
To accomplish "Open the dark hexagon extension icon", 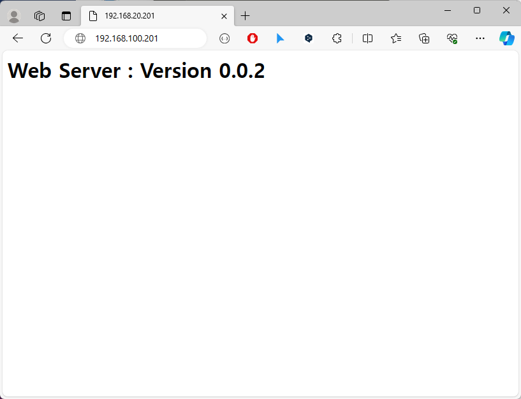I will [x=309, y=38].
